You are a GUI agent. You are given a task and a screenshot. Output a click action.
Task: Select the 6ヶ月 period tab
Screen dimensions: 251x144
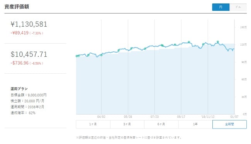coord(161,124)
